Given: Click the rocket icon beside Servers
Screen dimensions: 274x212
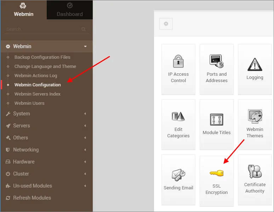Looking at the screenshot, I should click(x=8, y=126).
